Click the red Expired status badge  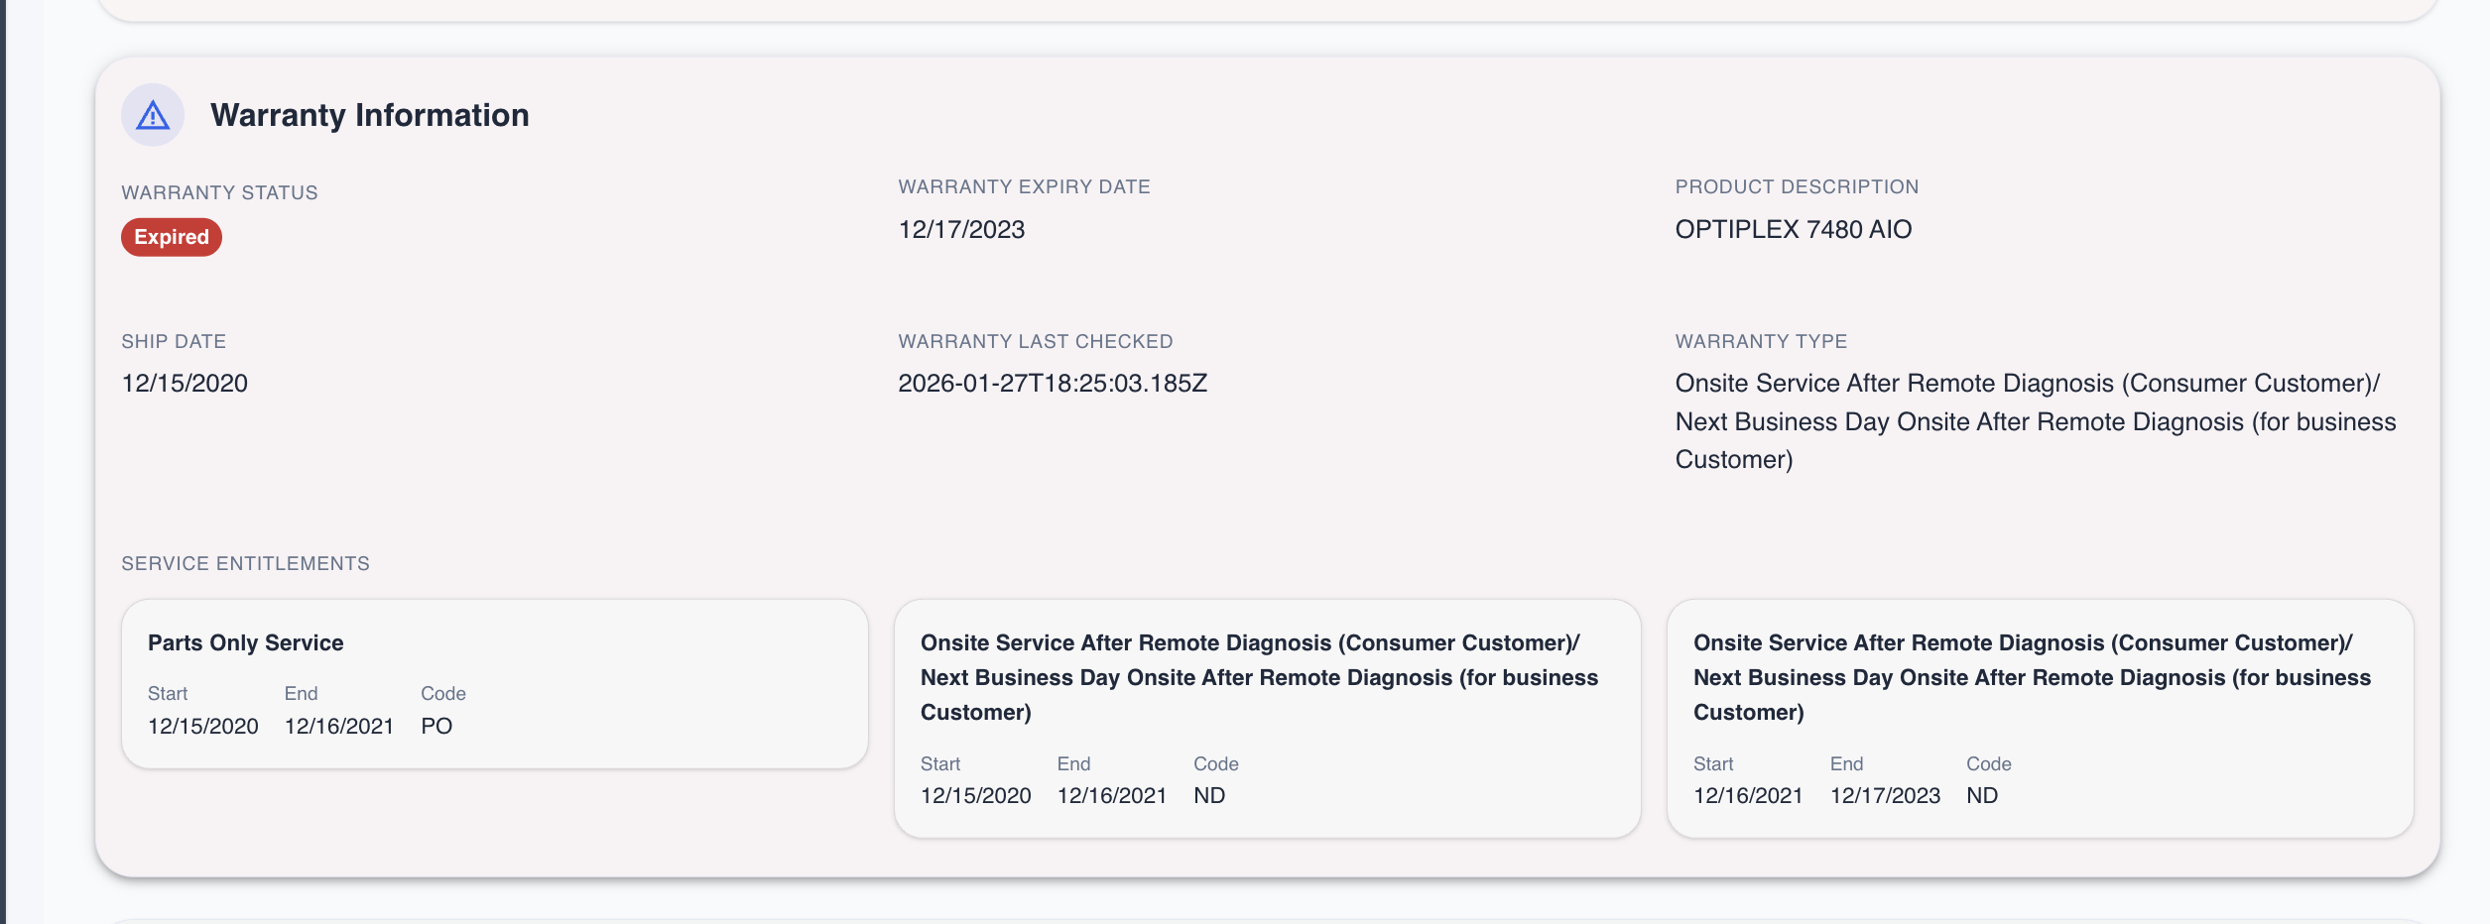click(x=172, y=237)
